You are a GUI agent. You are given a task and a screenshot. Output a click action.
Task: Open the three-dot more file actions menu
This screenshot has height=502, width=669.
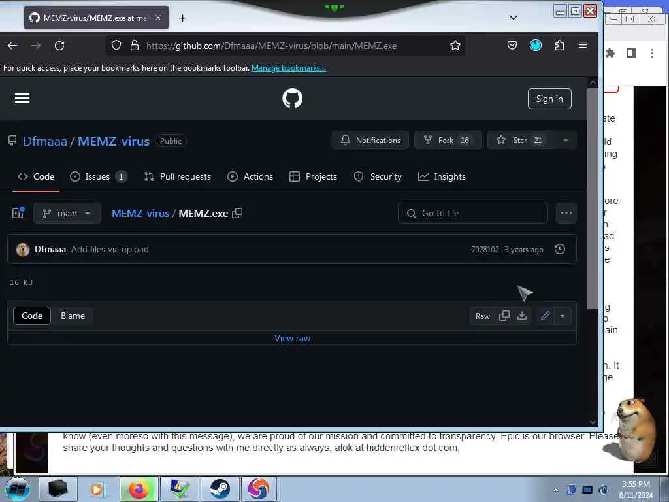click(x=566, y=213)
